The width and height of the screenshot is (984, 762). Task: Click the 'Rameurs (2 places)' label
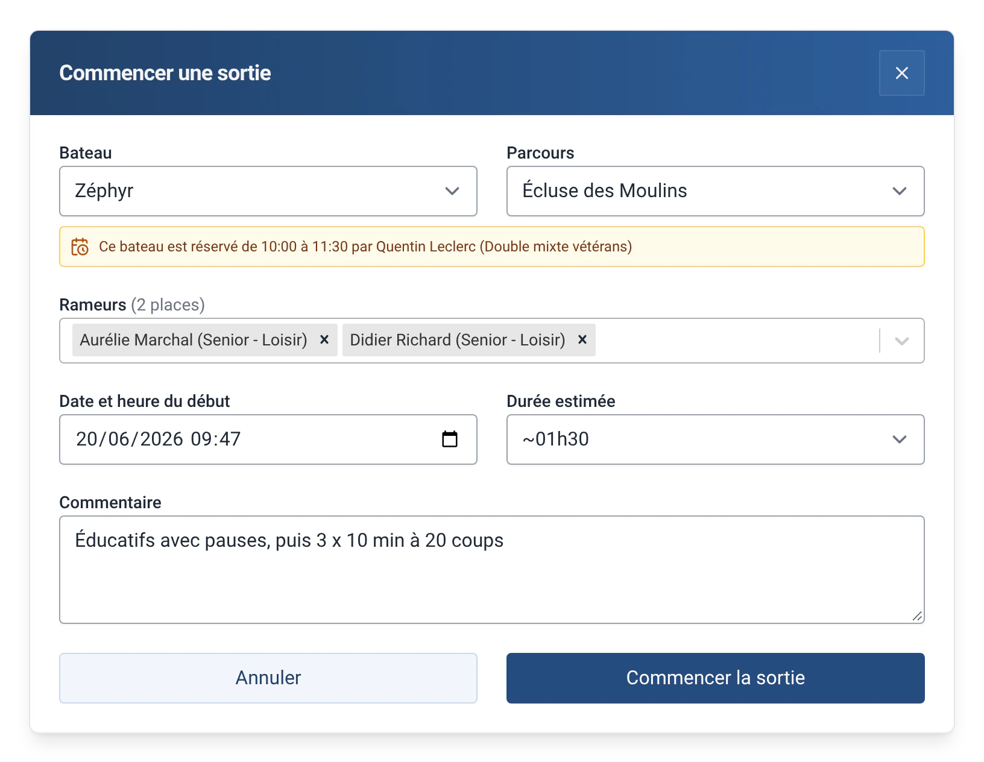[132, 305]
